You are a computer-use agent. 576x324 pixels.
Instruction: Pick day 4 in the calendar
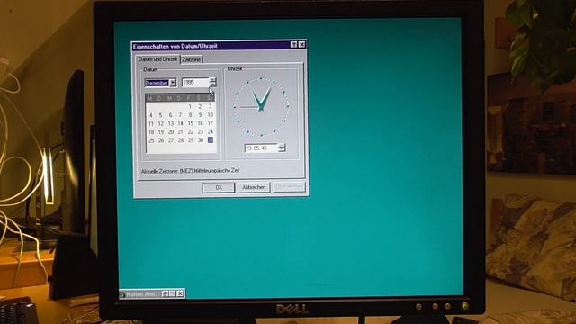(x=151, y=115)
